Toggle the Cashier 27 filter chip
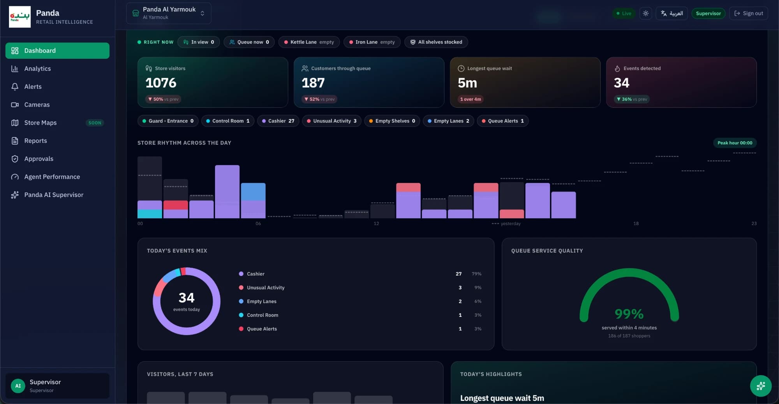 tap(278, 121)
